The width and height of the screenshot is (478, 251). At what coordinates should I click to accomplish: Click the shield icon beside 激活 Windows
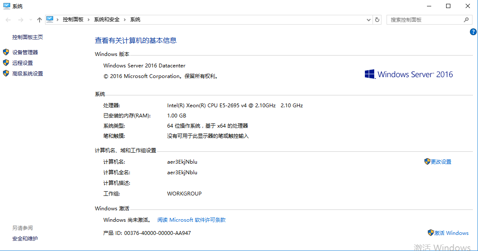point(430,233)
